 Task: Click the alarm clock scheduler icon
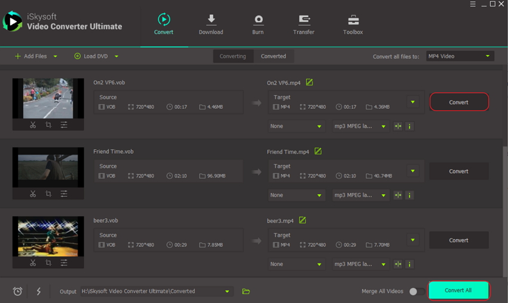coord(18,291)
